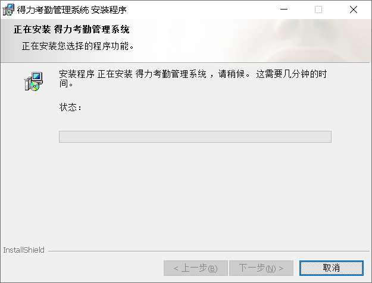This screenshot has height=283, width=372.
Task: Click the subtitle 正在安装您选择的程序功能
Action: pyautogui.click(x=78, y=46)
